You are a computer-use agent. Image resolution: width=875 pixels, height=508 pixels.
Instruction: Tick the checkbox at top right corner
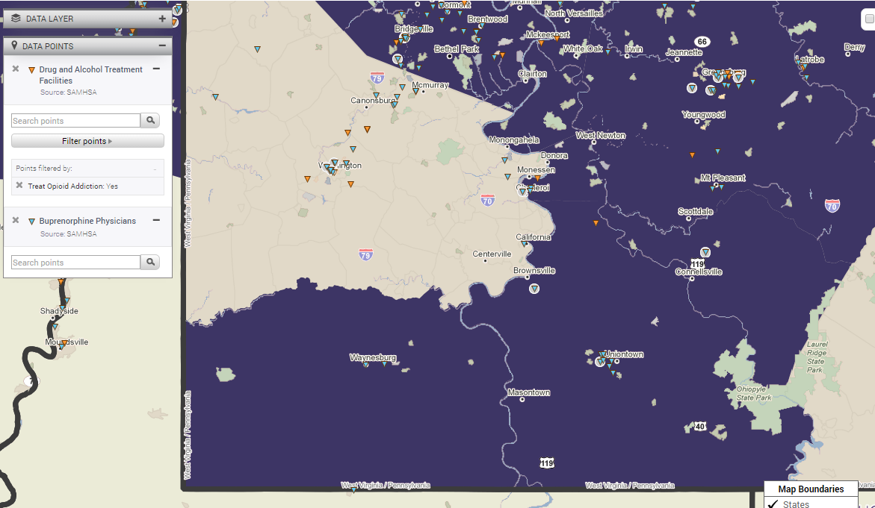(x=870, y=19)
